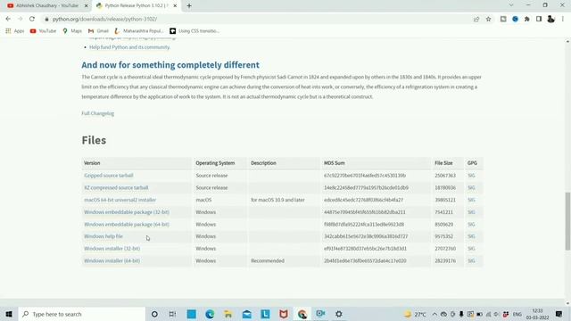Open Windows Start menu
This screenshot has height=321, width=571.
pos(9,314)
